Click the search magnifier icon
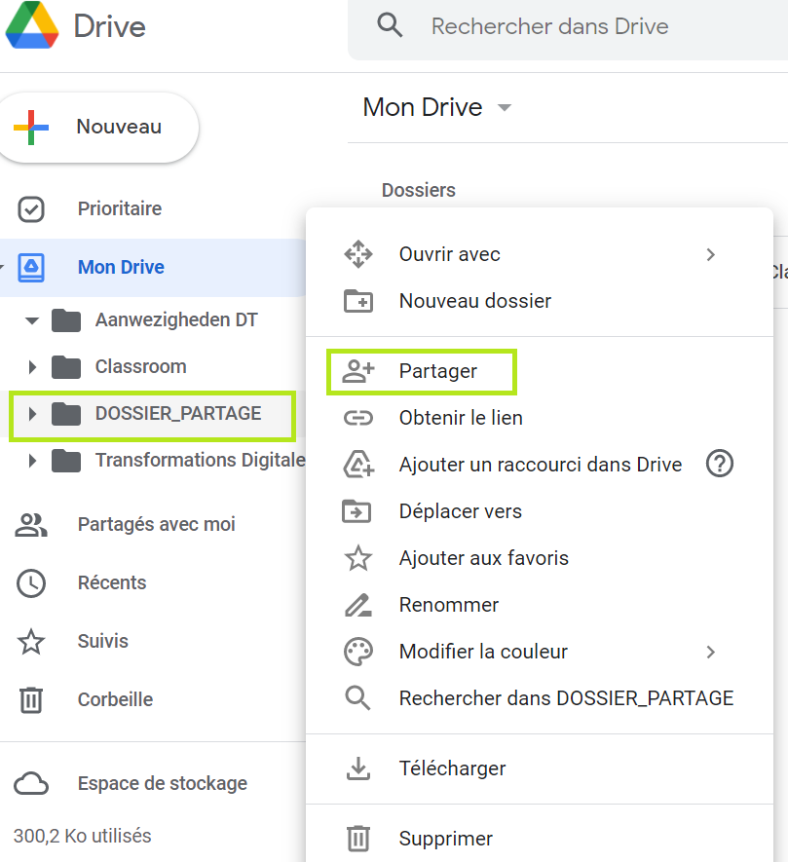The height and width of the screenshot is (862, 788). point(390,25)
